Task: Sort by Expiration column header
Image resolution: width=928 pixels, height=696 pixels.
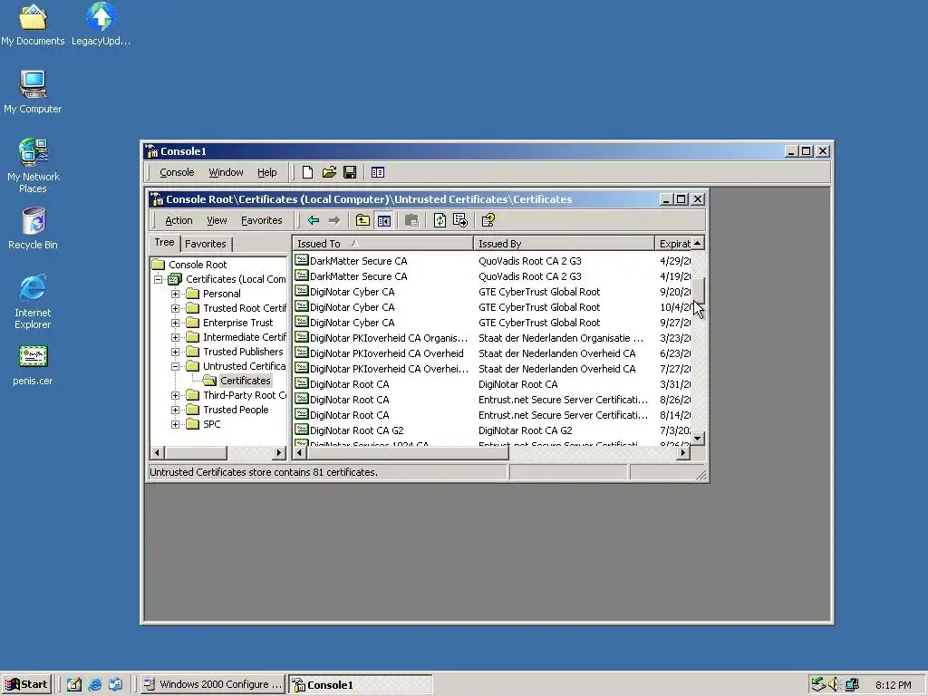Action: coord(673,243)
